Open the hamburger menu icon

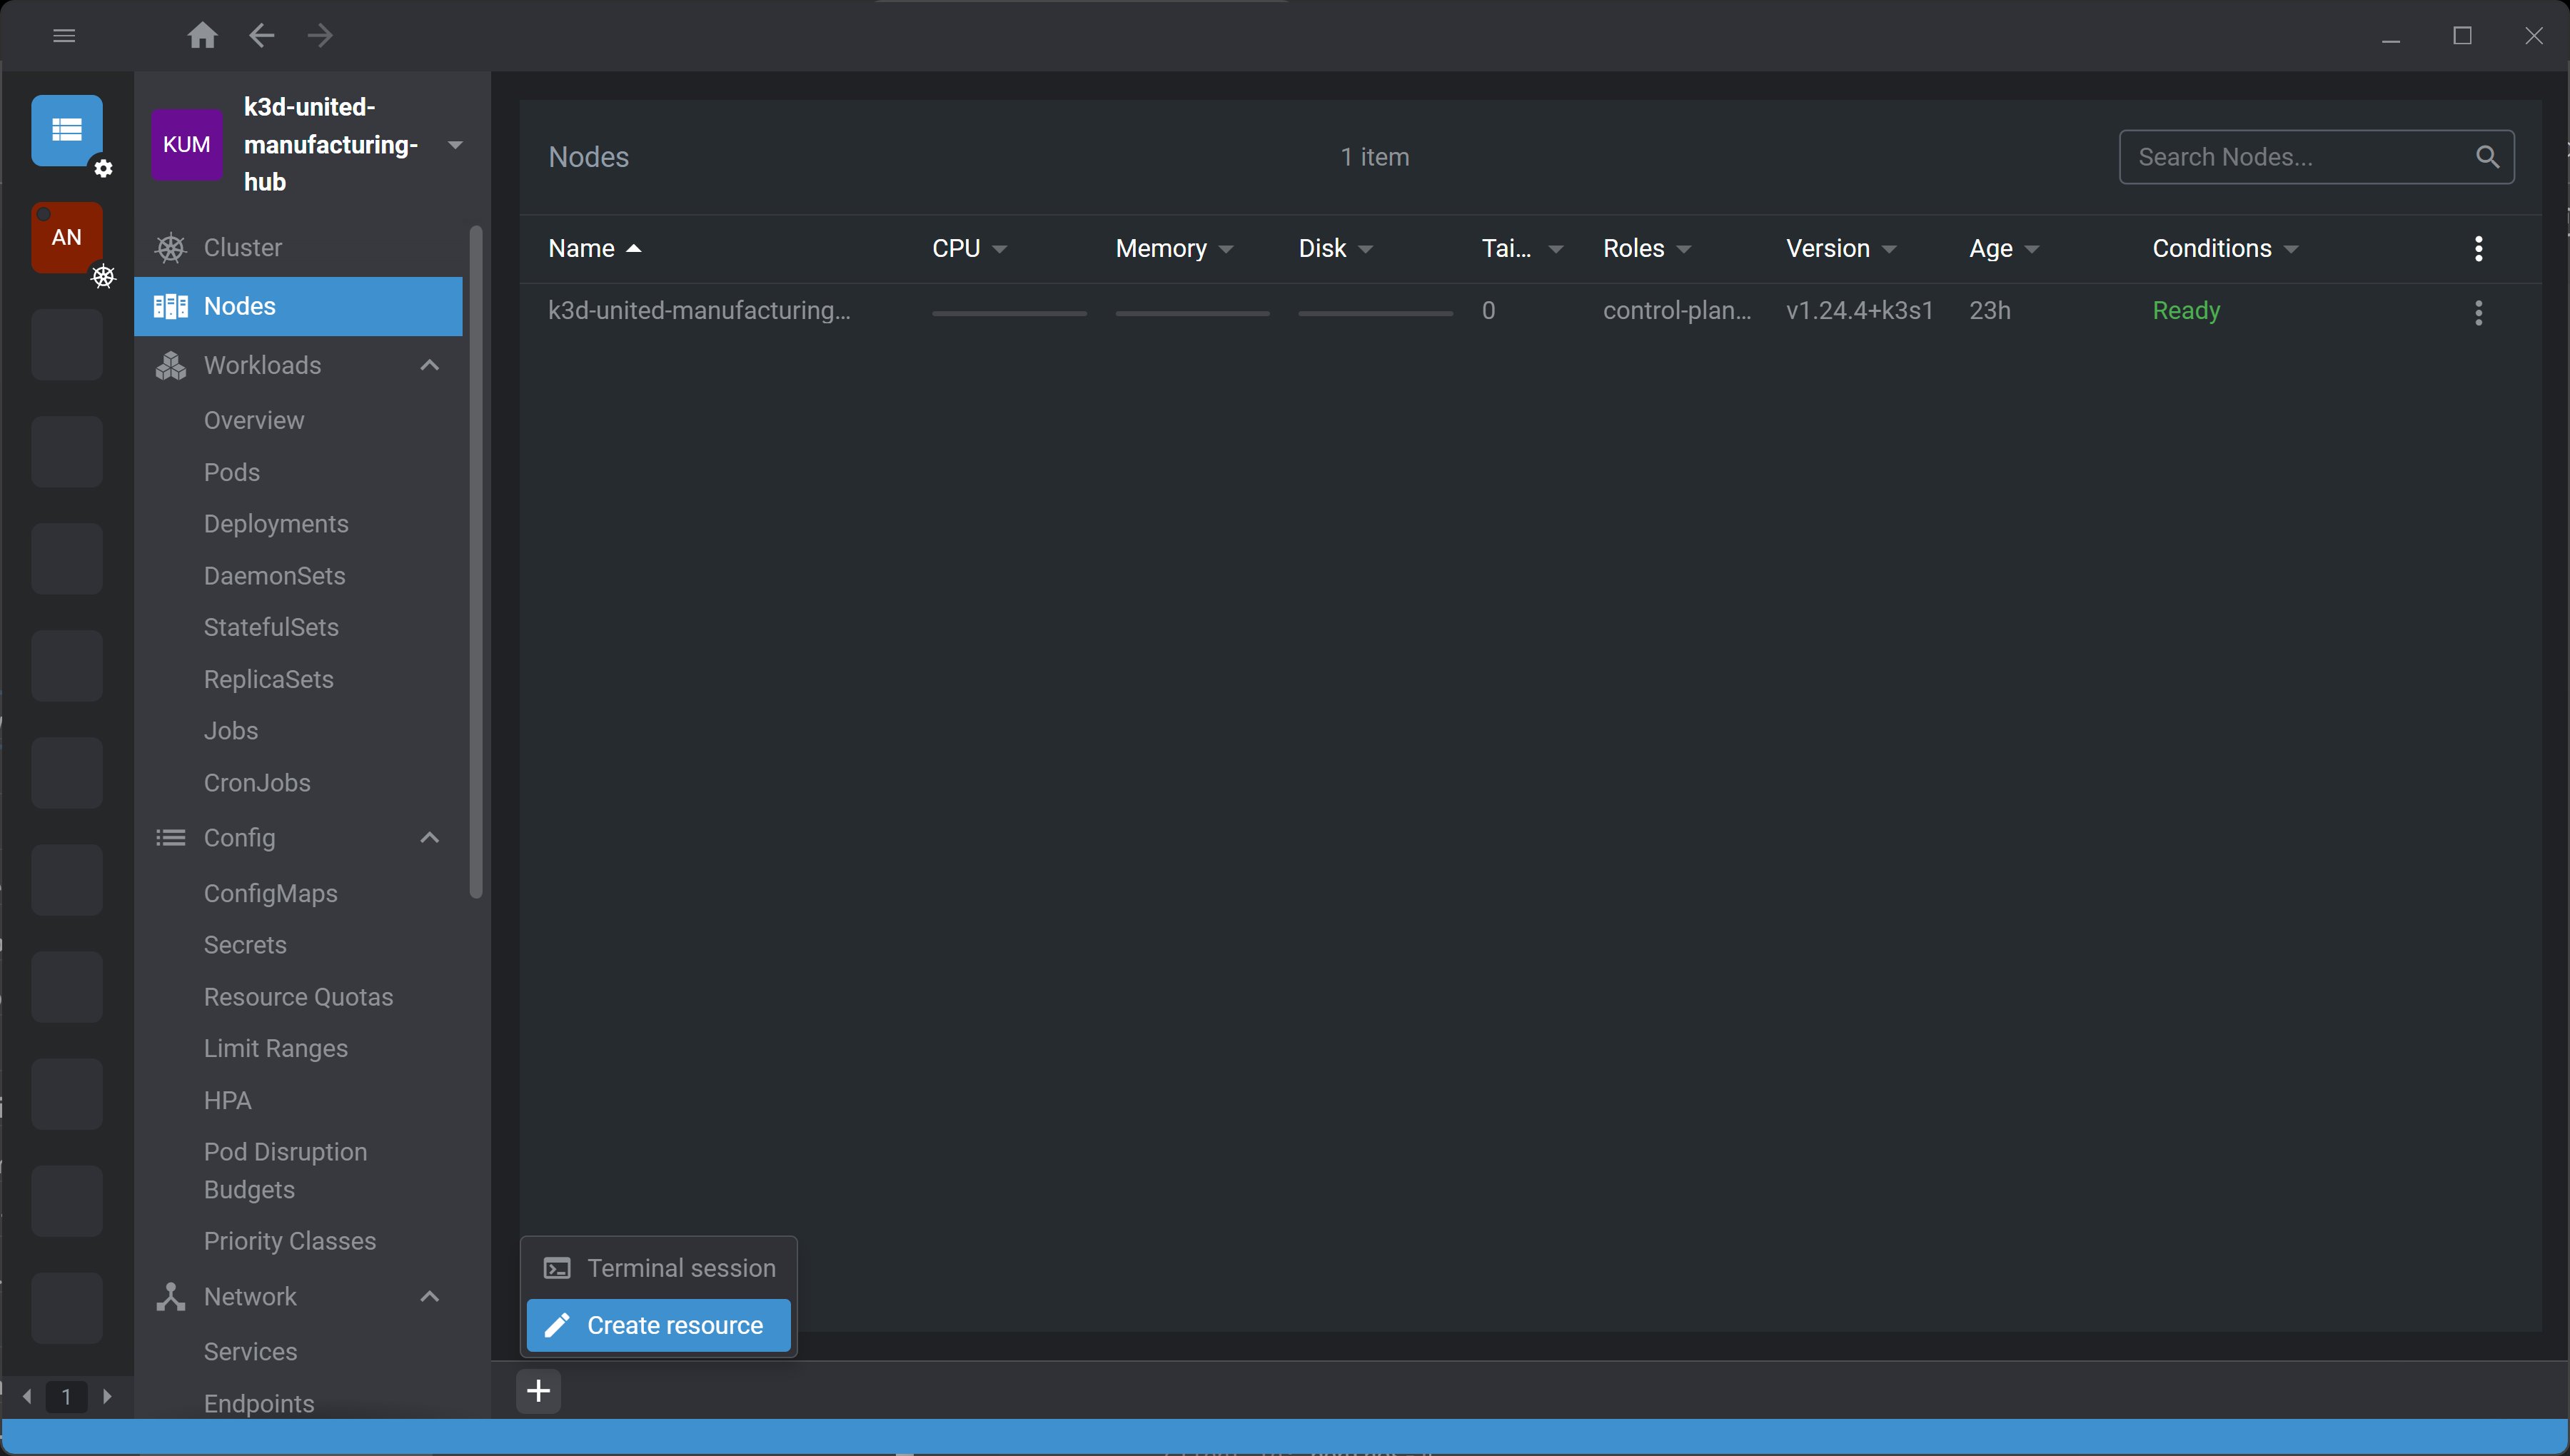(x=64, y=36)
